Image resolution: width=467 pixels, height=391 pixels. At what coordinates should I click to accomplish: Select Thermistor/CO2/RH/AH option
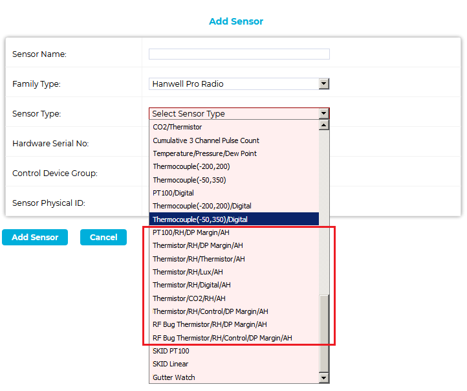pos(189,298)
